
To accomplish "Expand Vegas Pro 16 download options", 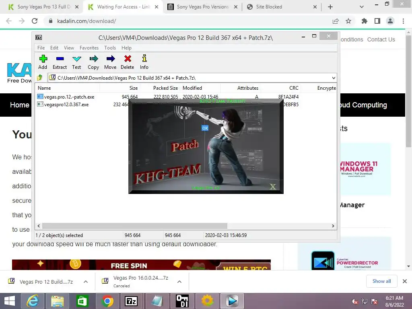I will [179, 282].
